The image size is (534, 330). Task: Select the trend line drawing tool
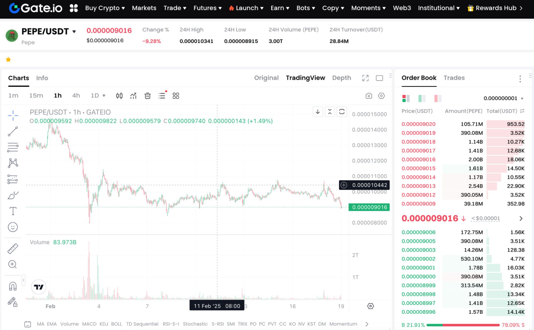(x=13, y=131)
